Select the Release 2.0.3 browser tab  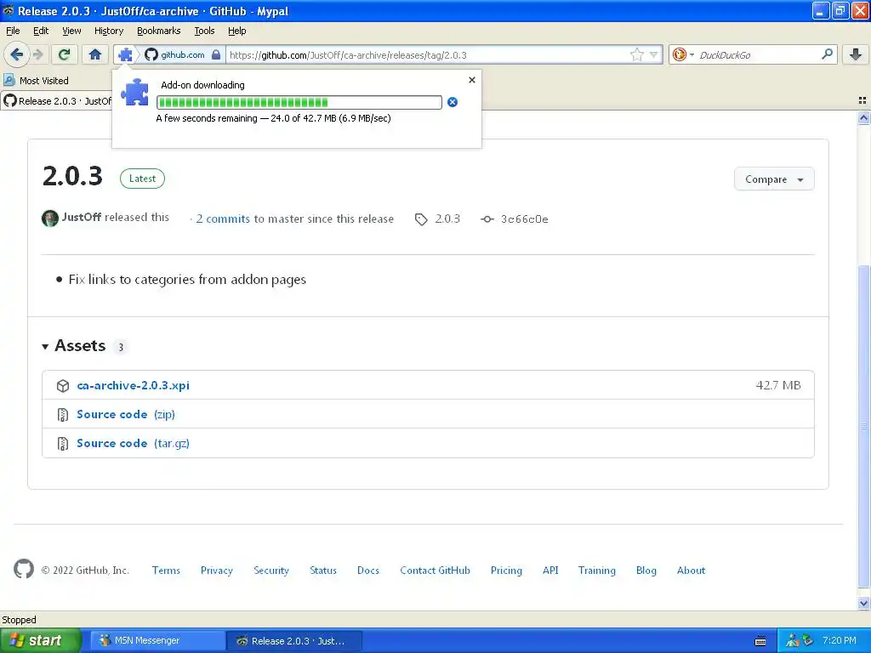[57, 101]
